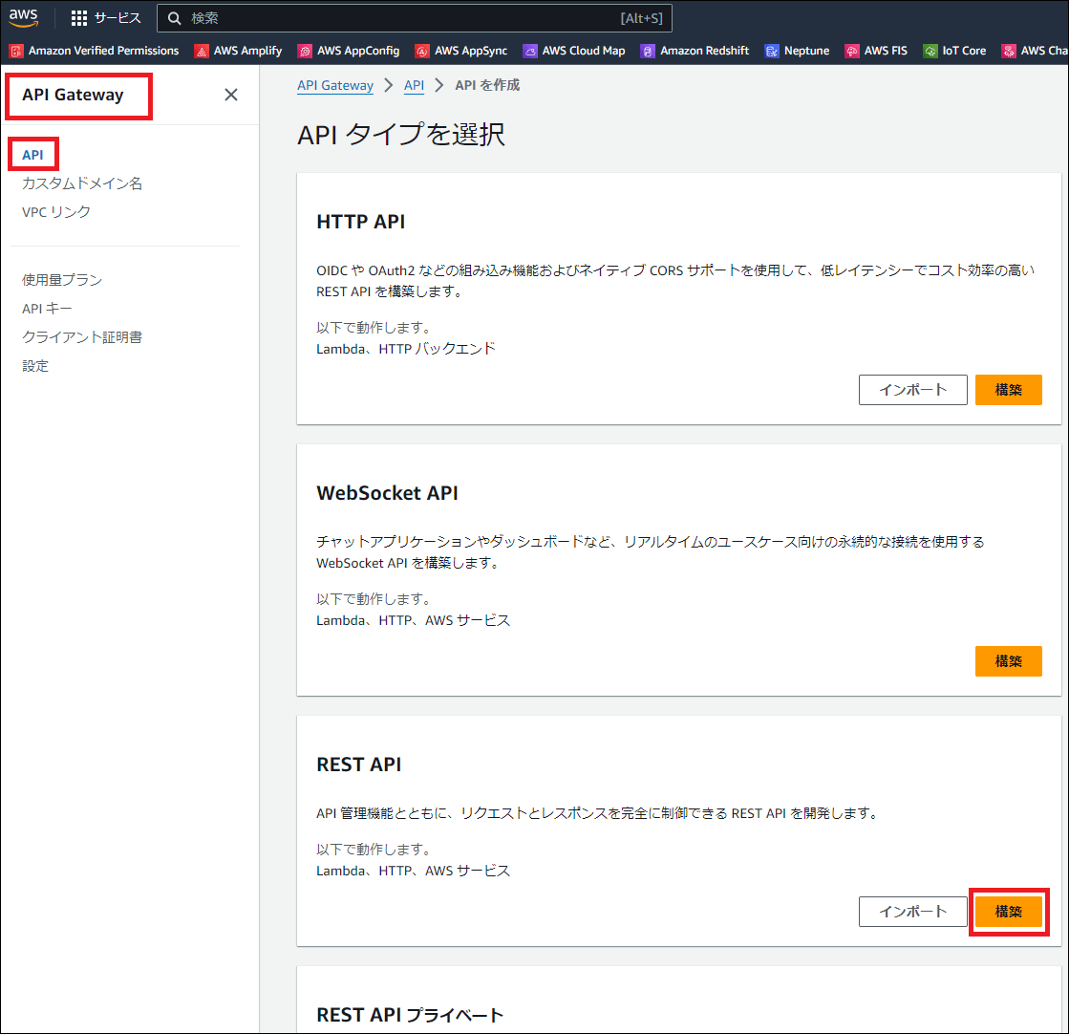Open the services grid menu
Viewport: 1069px width, 1034px height.
click(x=106, y=18)
